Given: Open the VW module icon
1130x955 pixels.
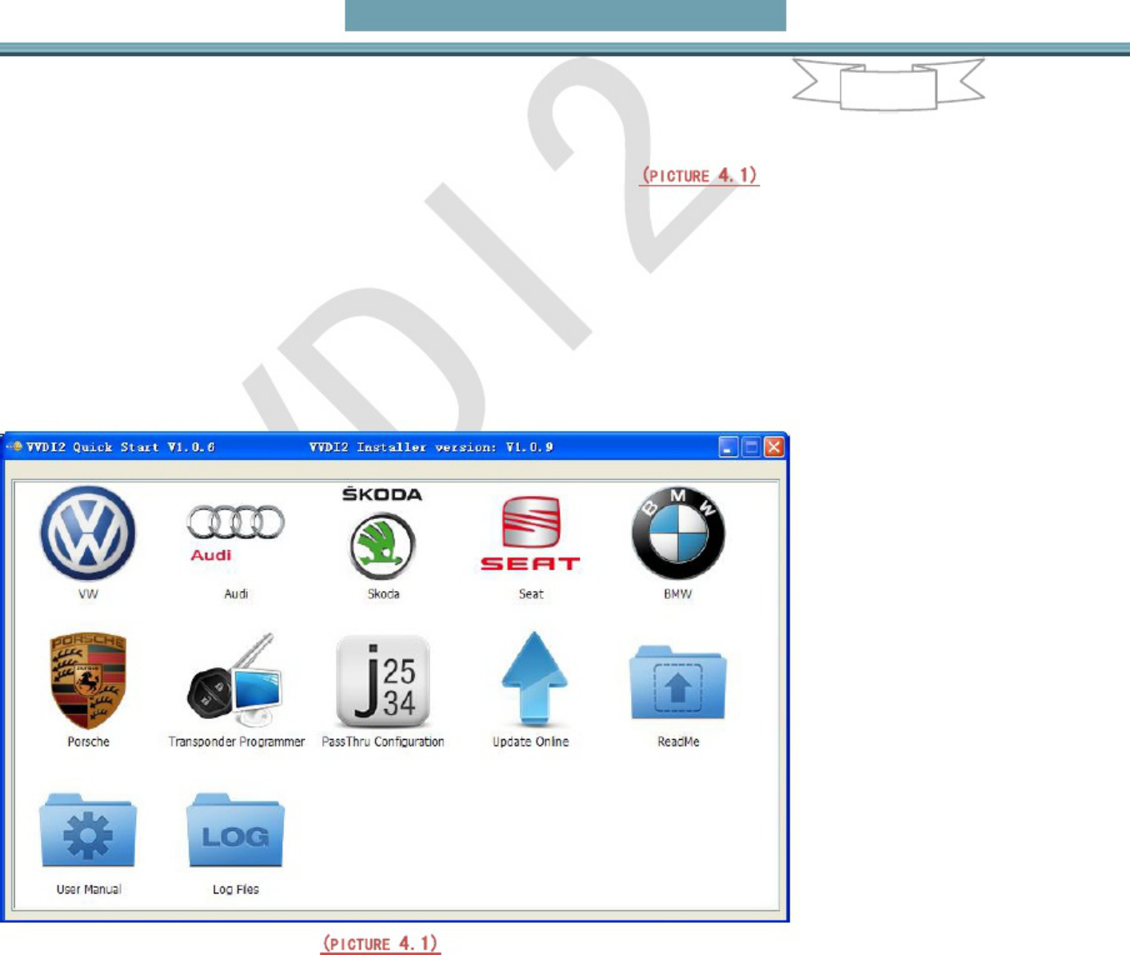Looking at the screenshot, I should coord(88,533).
